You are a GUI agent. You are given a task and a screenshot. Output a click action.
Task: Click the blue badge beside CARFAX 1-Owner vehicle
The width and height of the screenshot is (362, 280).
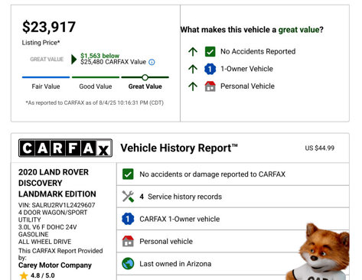tap(128, 219)
